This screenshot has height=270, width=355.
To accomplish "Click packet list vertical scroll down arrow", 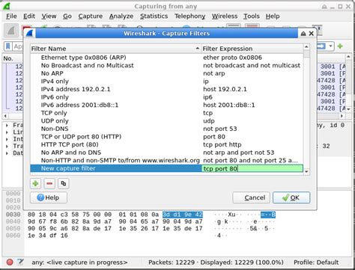I will click(348, 109).
